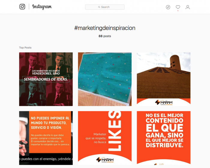The height and width of the screenshot is (168, 210).
Task: Open the brick tower building post
Action: point(163,79)
